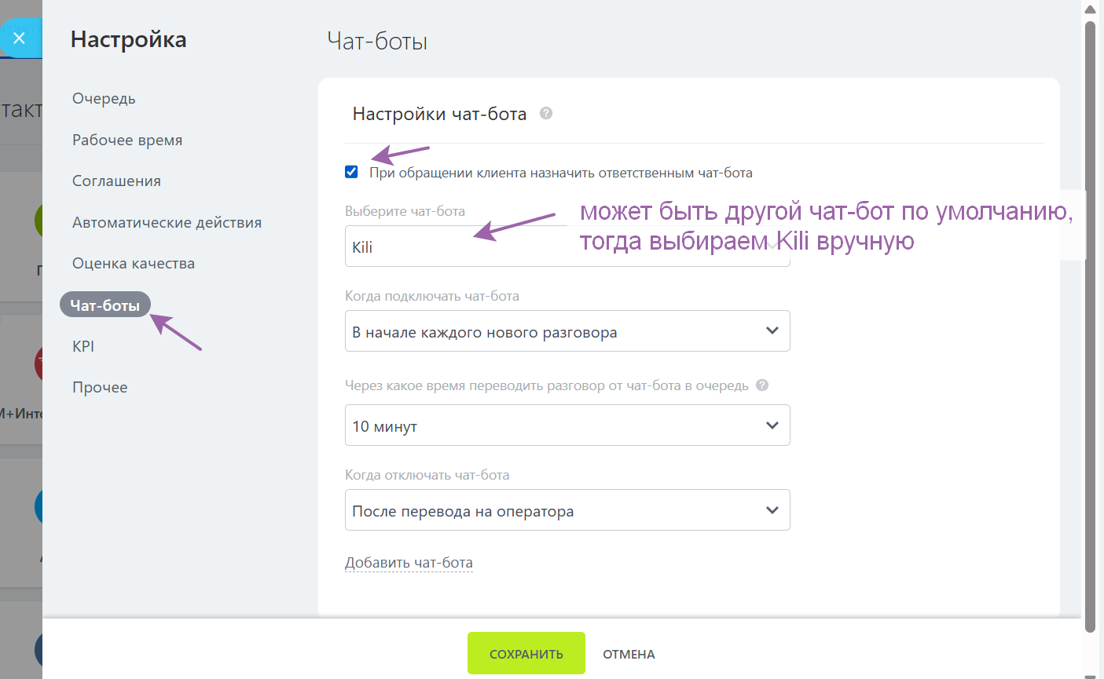The height and width of the screenshot is (679, 1104).
Task: Open Автоматические действия settings
Action: click(167, 223)
